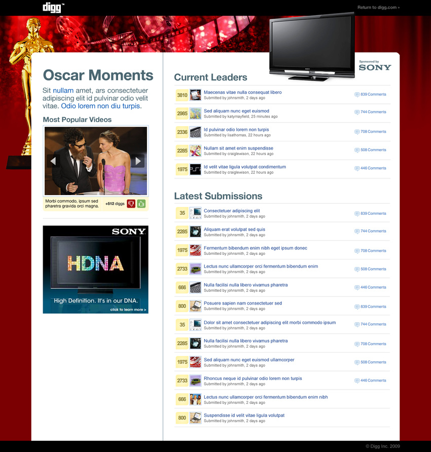The image size is (431, 452).
Task: Digg video with green thumbs-up icon
Action: [x=141, y=204]
